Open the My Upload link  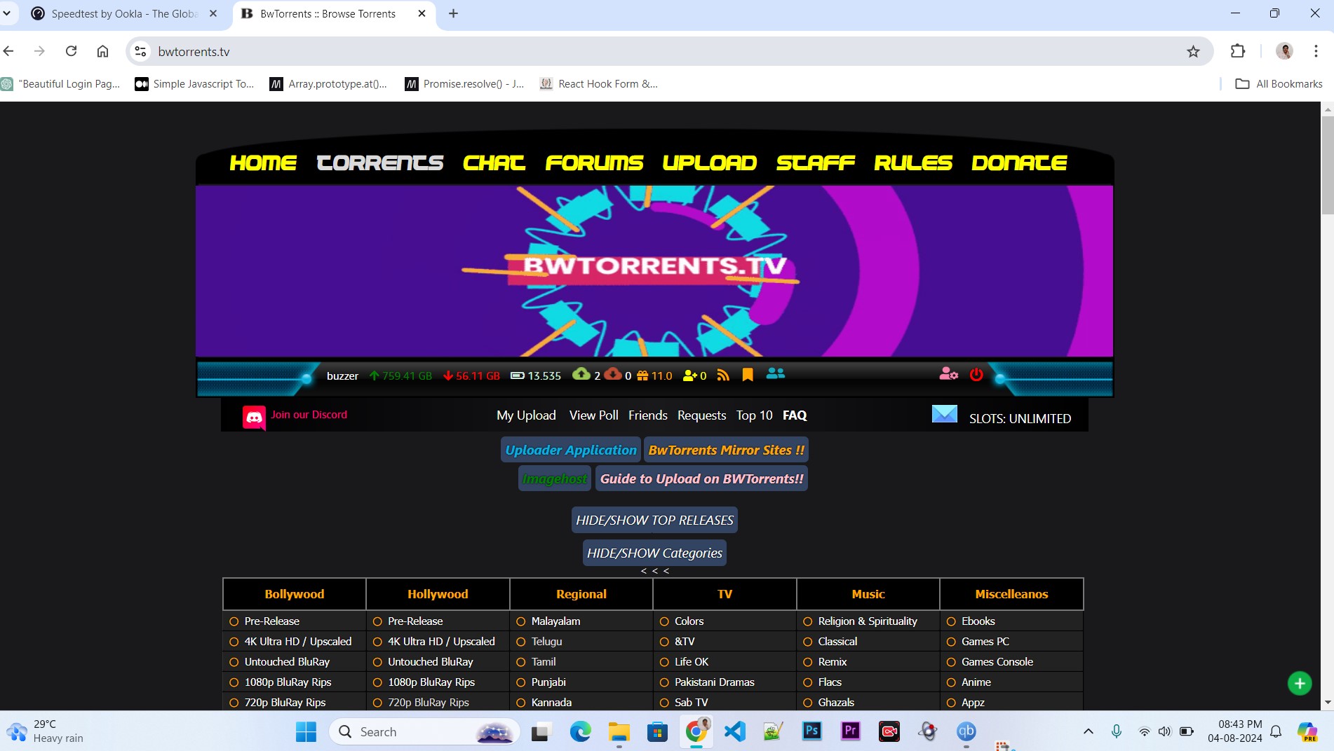pos(526,415)
